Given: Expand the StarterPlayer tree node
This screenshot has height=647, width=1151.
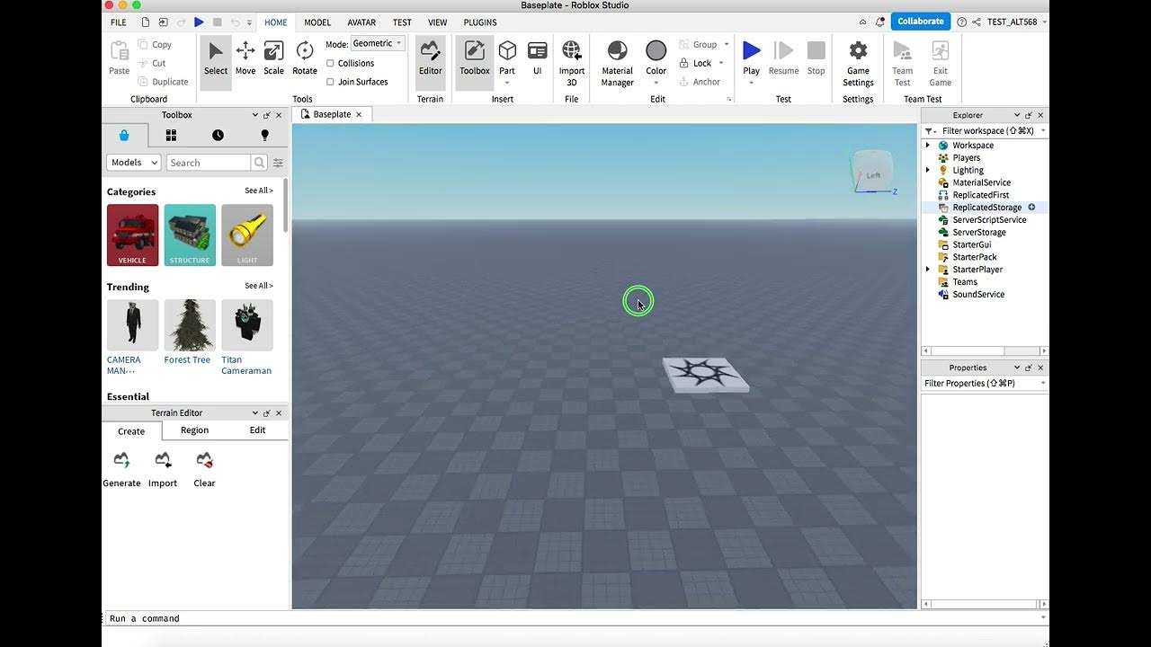Looking at the screenshot, I should click(x=928, y=270).
